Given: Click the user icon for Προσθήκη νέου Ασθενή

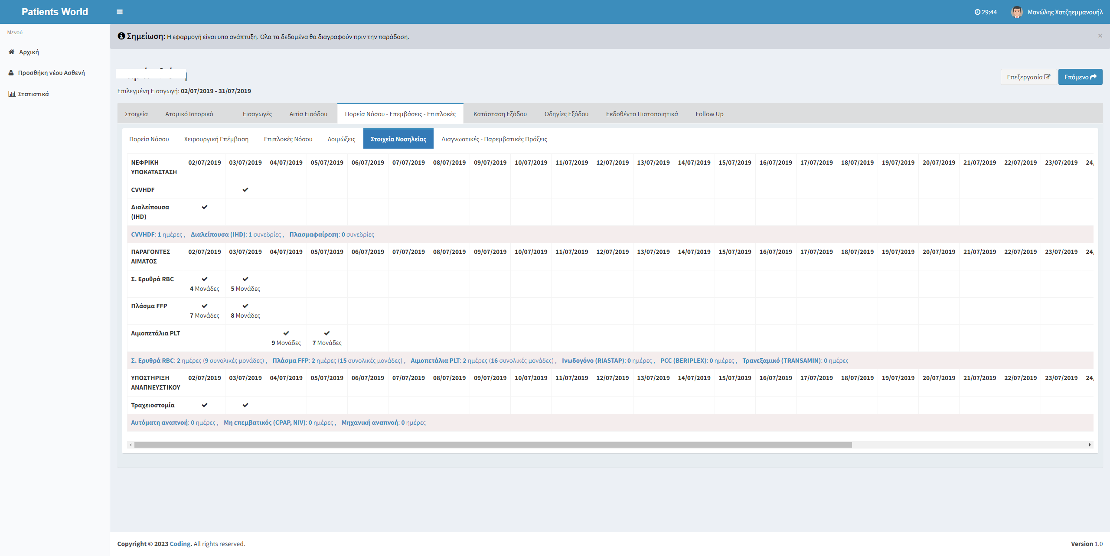Looking at the screenshot, I should pyautogui.click(x=11, y=73).
